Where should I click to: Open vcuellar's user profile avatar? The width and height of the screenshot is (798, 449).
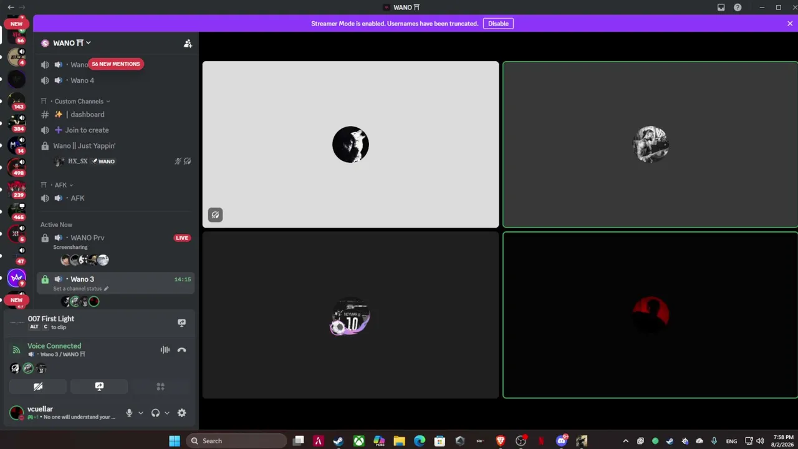(17, 413)
